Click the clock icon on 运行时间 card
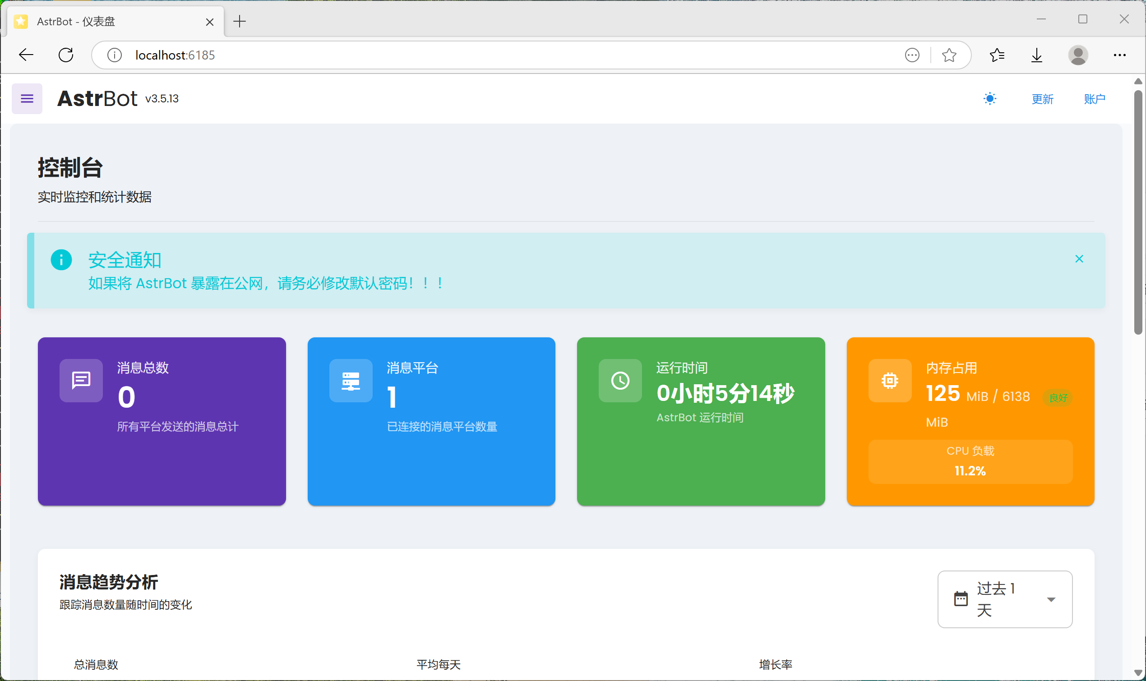The image size is (1146, 681). tap(620, 381)
